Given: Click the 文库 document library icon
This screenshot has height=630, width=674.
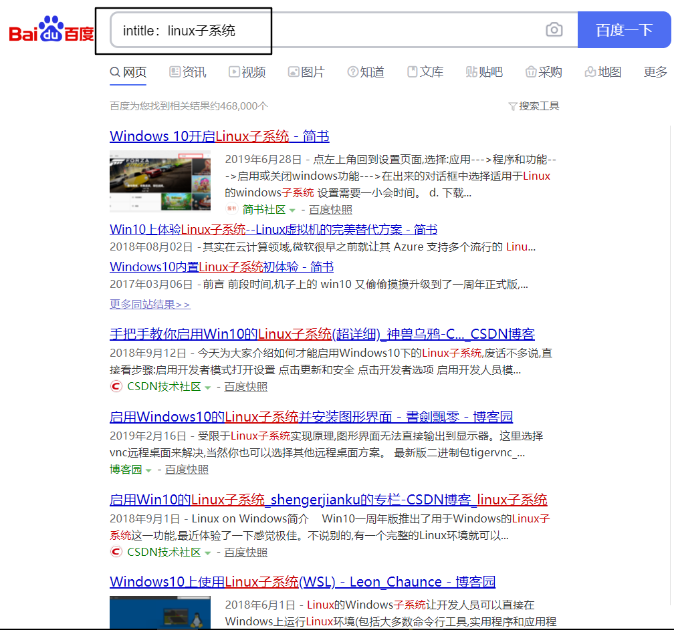Looking at the screenshot, I should tap(413, 71).
